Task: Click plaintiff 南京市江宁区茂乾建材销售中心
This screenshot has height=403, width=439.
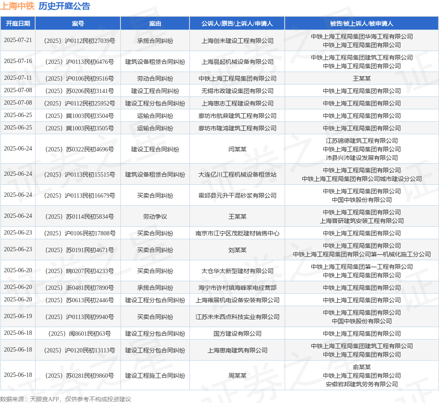Action: [238, 233]
